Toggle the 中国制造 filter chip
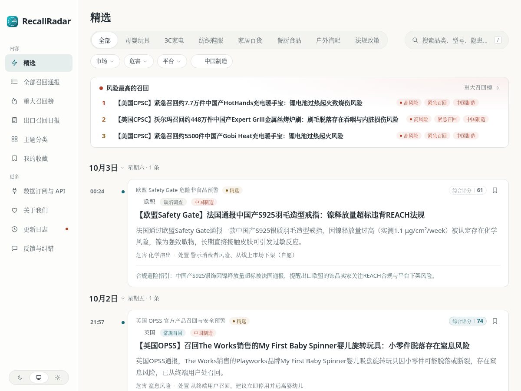The image size is (521, 391). tap(211, 61)
